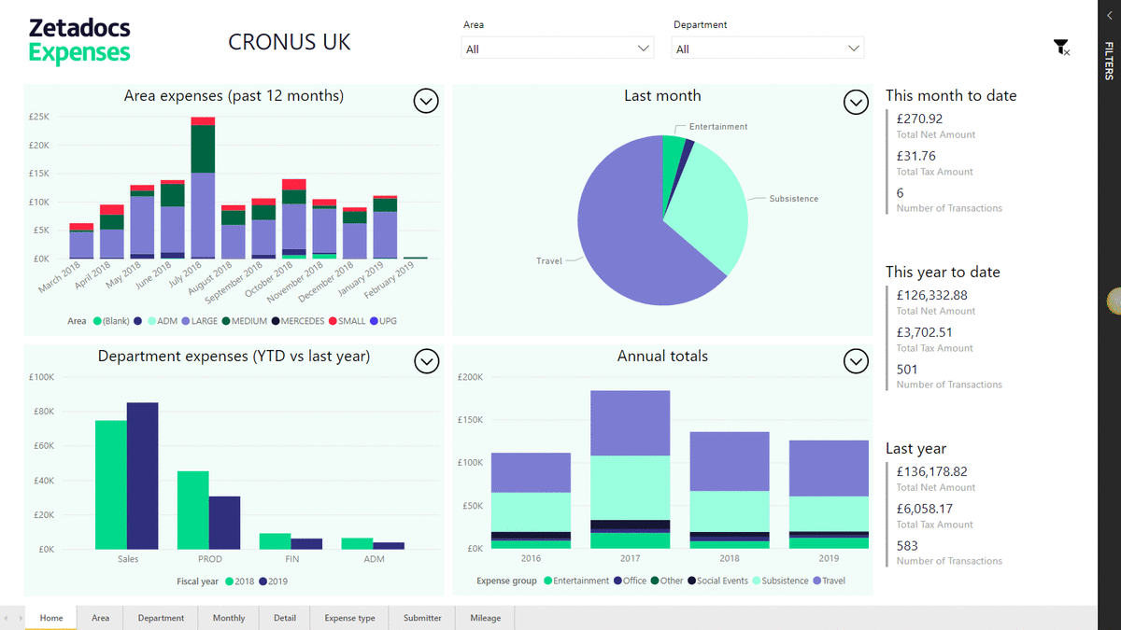The height and width of the screenshot is (630, 1121).
Task: Expand options for the Annual totals chart
Action: (x=856, y=361)
